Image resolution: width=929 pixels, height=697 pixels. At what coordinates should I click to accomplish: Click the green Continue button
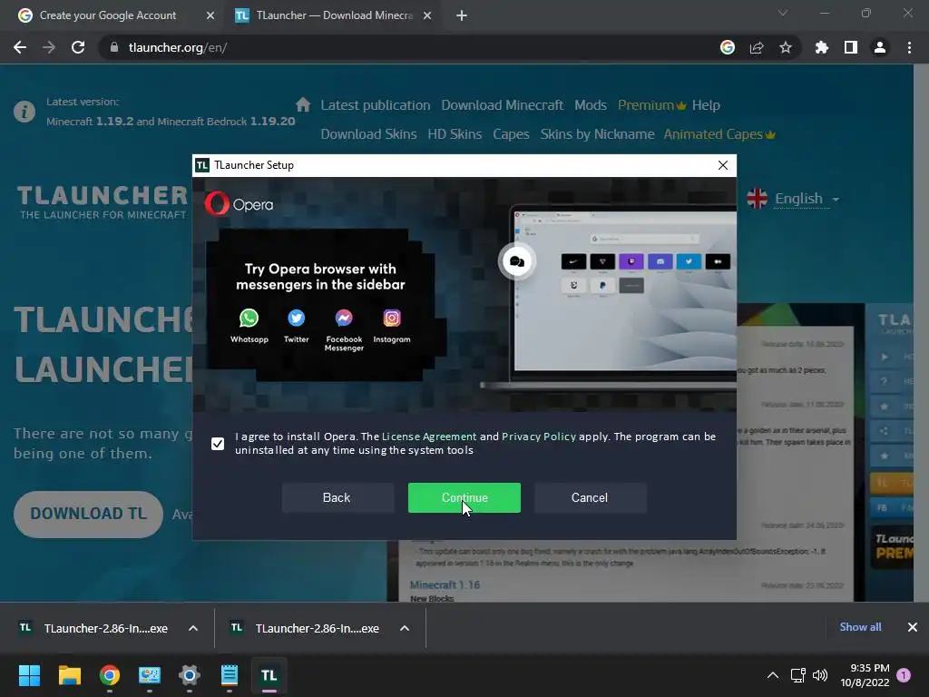(464, 497)
